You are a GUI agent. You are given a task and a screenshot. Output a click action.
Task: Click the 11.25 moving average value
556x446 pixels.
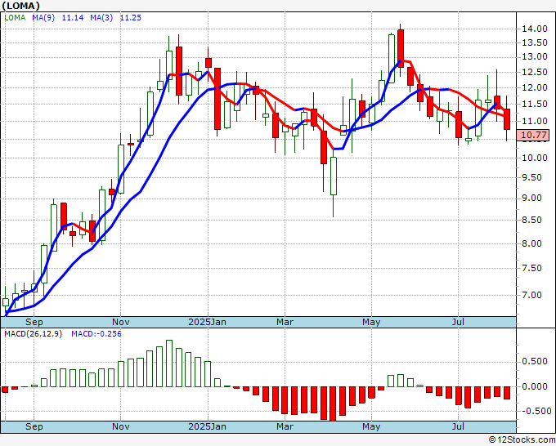pos(131,18)
